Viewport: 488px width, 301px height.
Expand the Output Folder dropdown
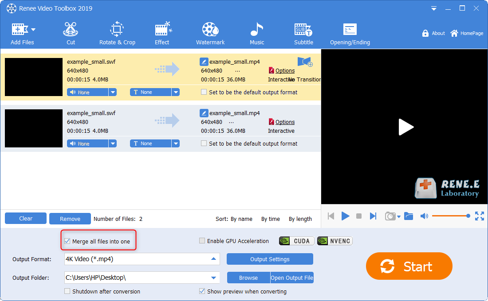coord(213,278)
